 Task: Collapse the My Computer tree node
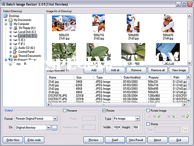[6, 24]
